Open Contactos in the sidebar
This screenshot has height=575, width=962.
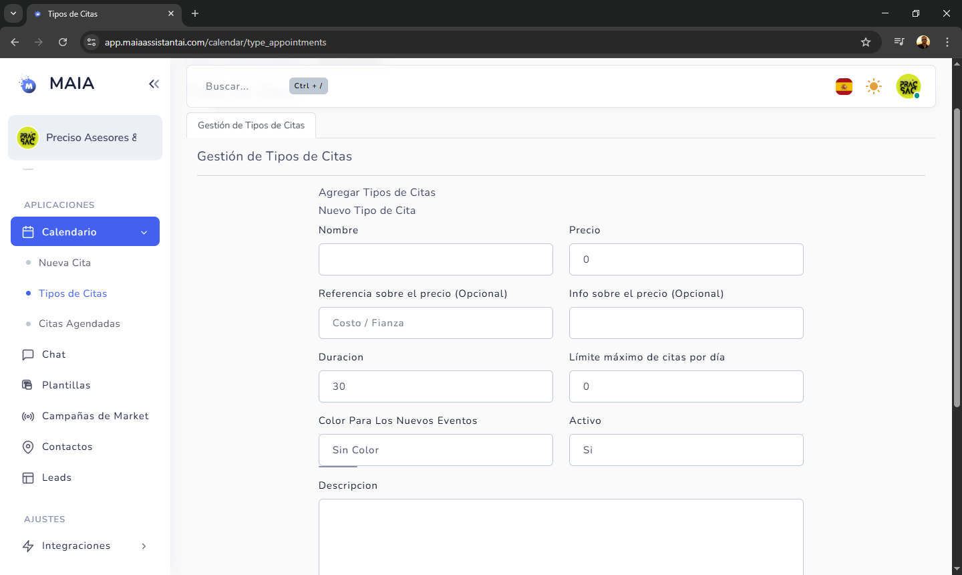tap(67, 447)
